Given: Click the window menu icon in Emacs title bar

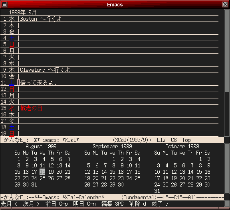Looking at the screenshot, I should [4, 4].
